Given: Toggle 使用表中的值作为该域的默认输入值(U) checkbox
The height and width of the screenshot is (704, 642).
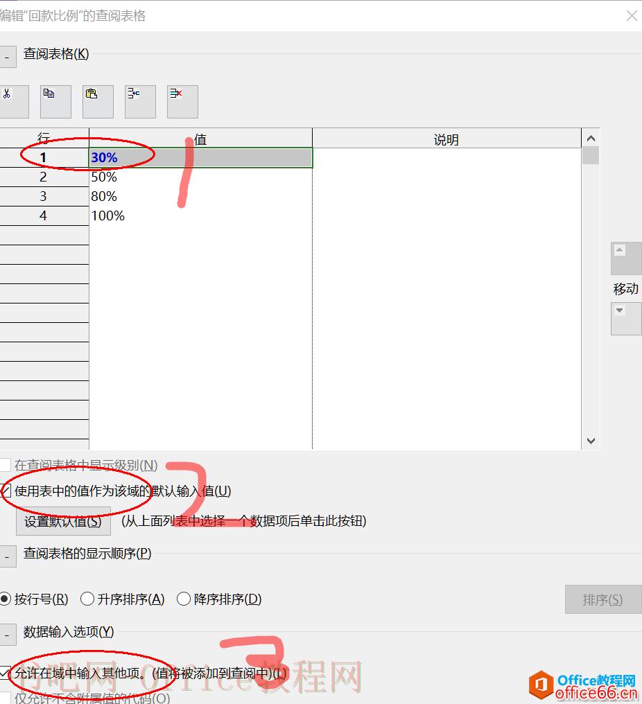Looking at the screenshot, I should 6,491.
